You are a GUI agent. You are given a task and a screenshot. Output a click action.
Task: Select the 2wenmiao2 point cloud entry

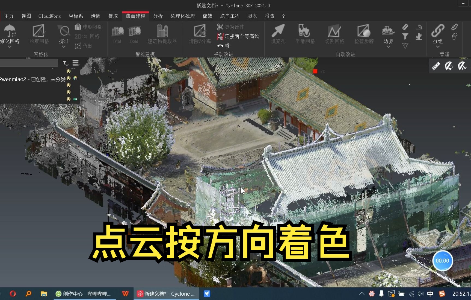[32, 79]
